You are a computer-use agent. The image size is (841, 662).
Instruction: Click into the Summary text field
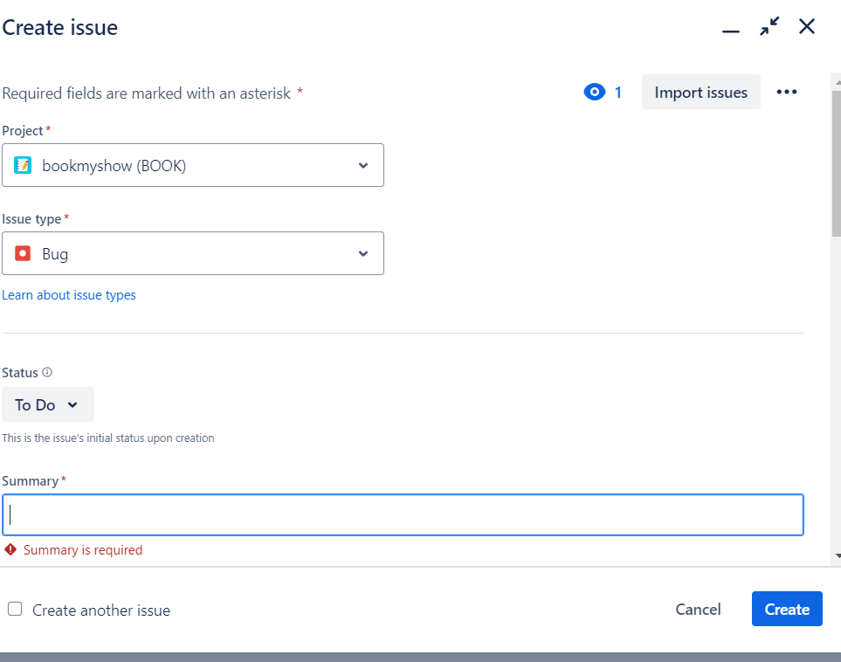403,515
